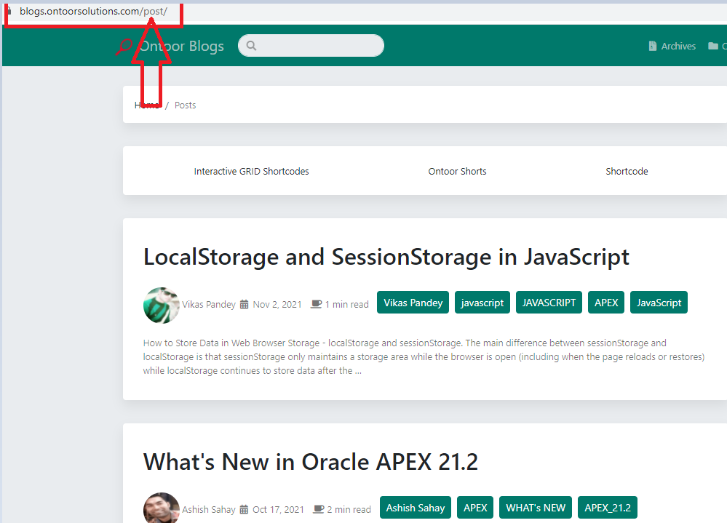The height and width of the screenshot is (523, 727).
Task: Click coffee cup icon by 1 min read
Action: (316, 304)
